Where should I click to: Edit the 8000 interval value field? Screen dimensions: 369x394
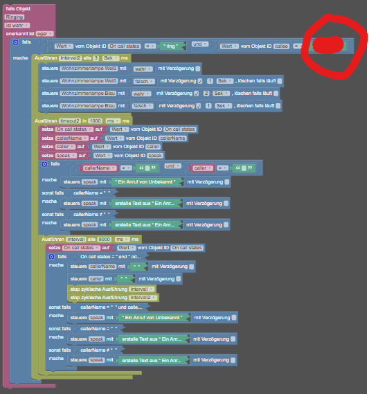point(105,240)
